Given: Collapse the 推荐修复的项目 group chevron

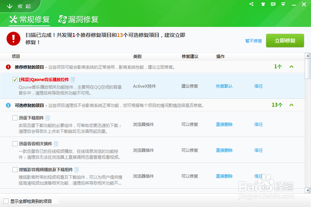Looking at the screenshot, I should coord(291,67).
